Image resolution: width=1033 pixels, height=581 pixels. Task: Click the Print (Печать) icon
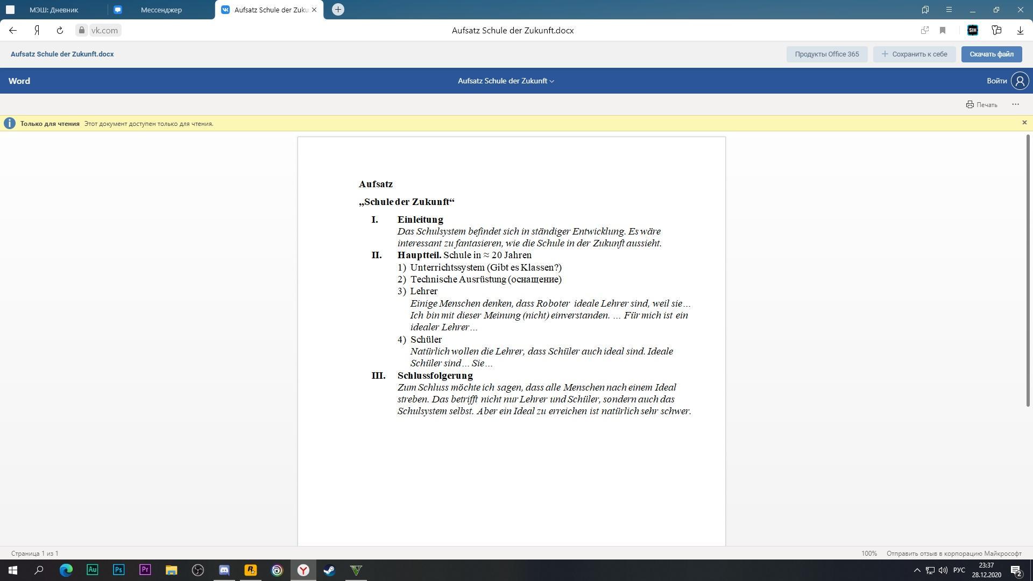970,104
